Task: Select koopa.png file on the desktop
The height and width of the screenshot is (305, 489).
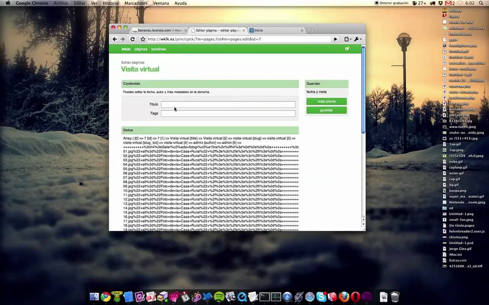Action: 455,191
